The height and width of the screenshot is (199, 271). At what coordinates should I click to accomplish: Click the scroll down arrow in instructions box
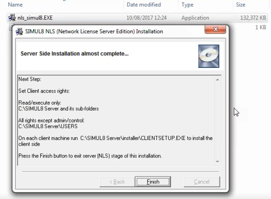(217, 162)
